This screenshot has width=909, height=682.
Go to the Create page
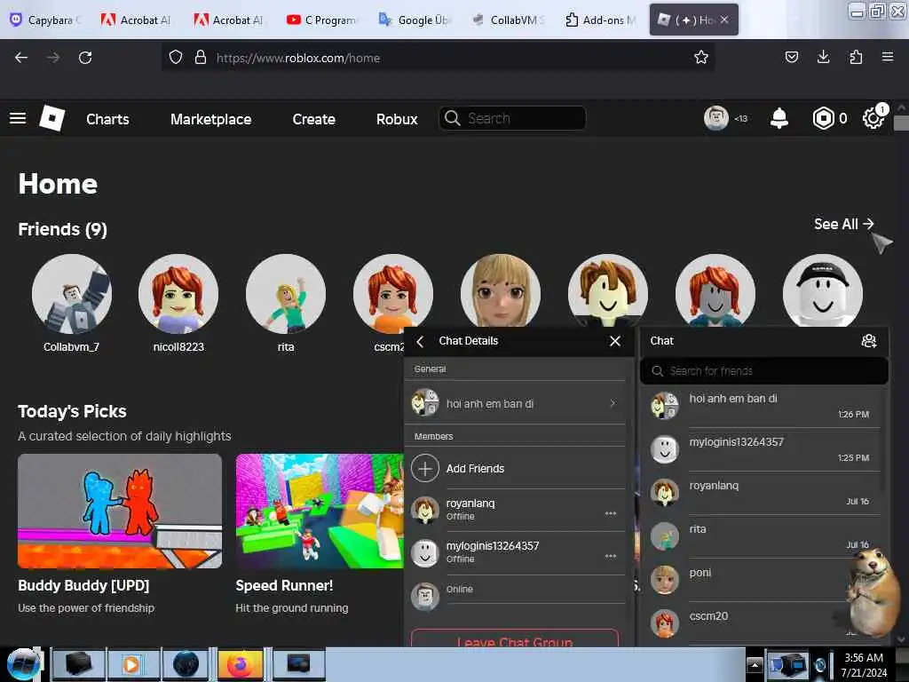pos(313,119)
